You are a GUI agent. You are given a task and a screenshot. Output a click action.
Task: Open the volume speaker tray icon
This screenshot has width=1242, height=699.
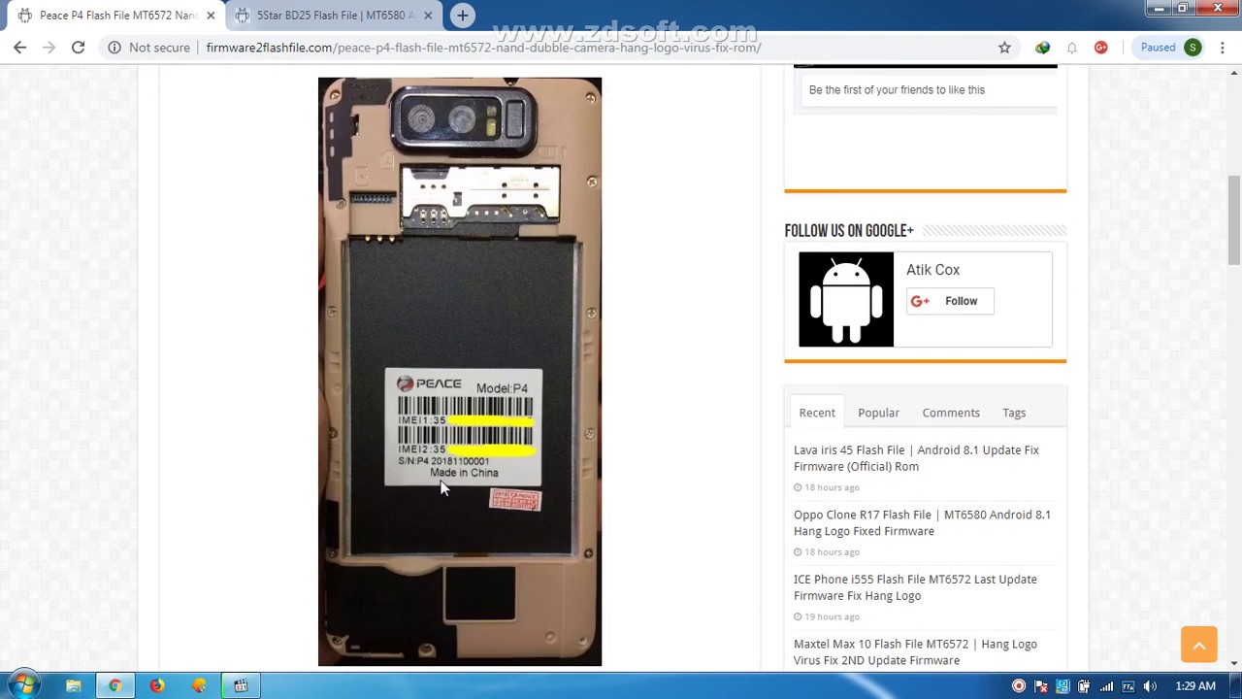tap(1150, 686)
